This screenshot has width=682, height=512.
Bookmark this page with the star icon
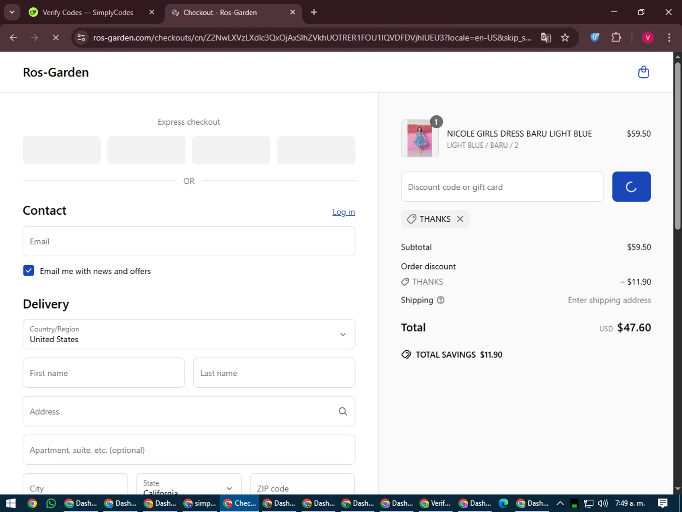(x=565, y=38)
